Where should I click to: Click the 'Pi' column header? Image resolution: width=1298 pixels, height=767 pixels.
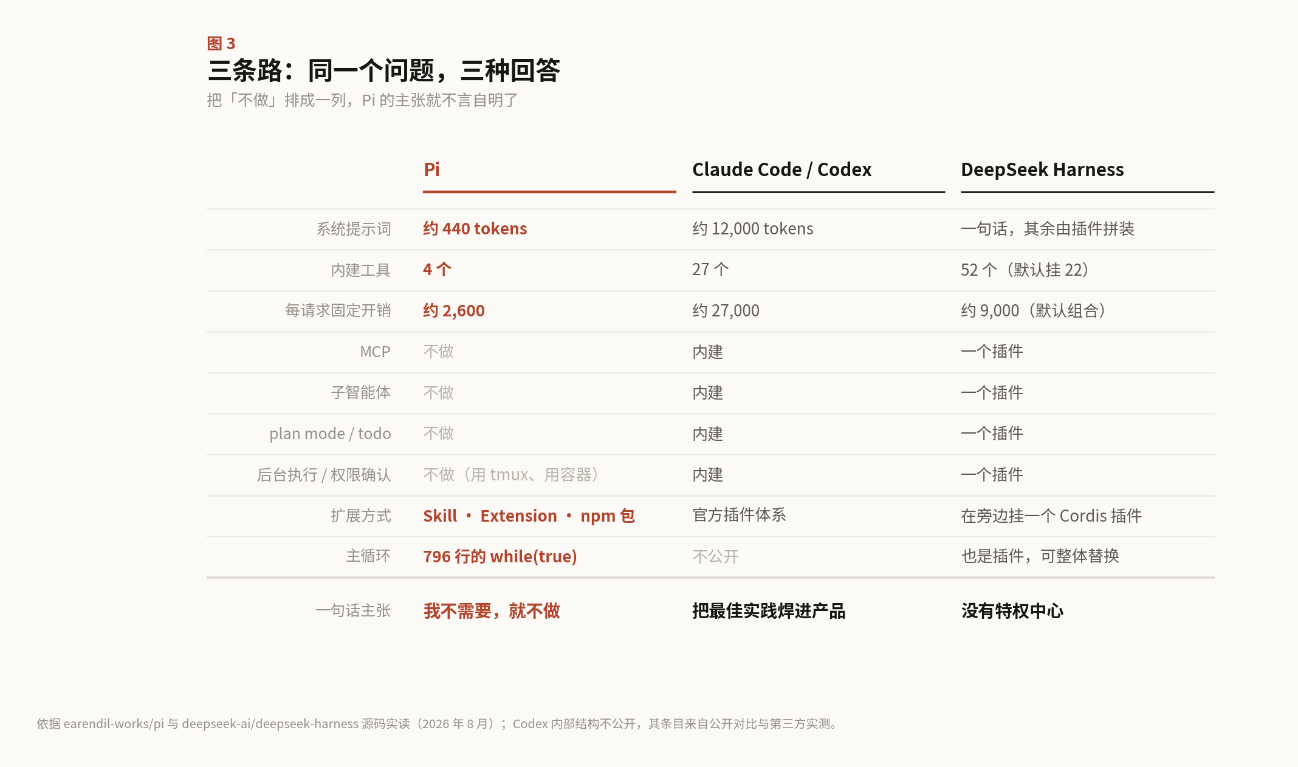coord(431,169)
